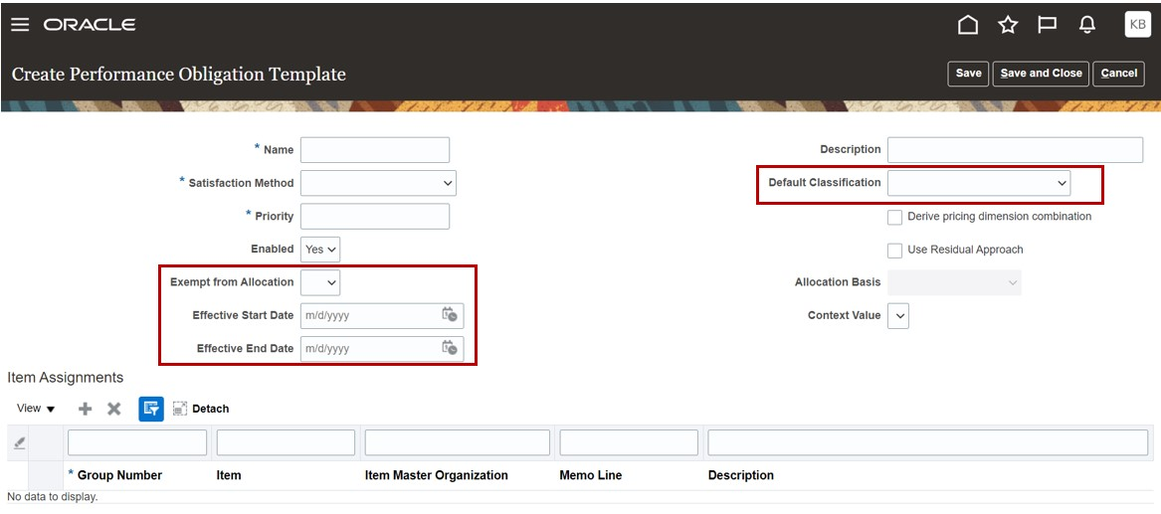Clear table filters with eraser icon
This screenshot has height=514, width=1161.
[x=19, y=442]
